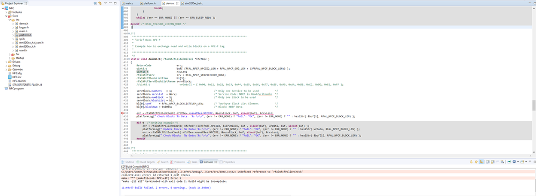This screenshot has width=536, height=196.
Task: Select stm32f0xx_hal_conf.h file
Action: (x=31, y=43)
